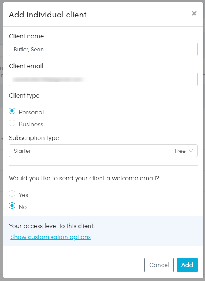The image size is (205, 281).
Task: Expand subscription list using the chevron arrow
Action: [x=191, y=151]
